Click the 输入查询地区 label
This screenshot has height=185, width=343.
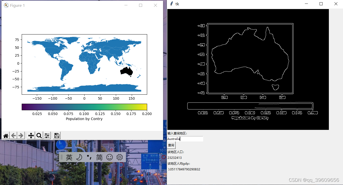pos(177,133)
